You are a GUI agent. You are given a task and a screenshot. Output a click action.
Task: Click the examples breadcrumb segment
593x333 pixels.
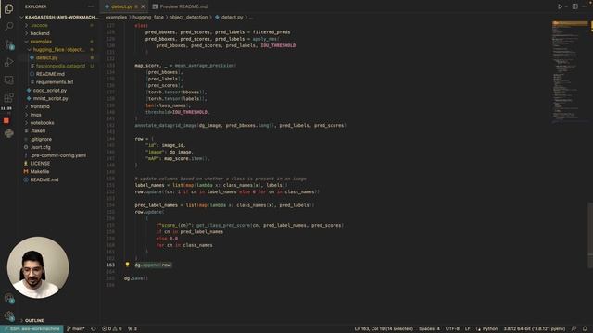point(116,17)
